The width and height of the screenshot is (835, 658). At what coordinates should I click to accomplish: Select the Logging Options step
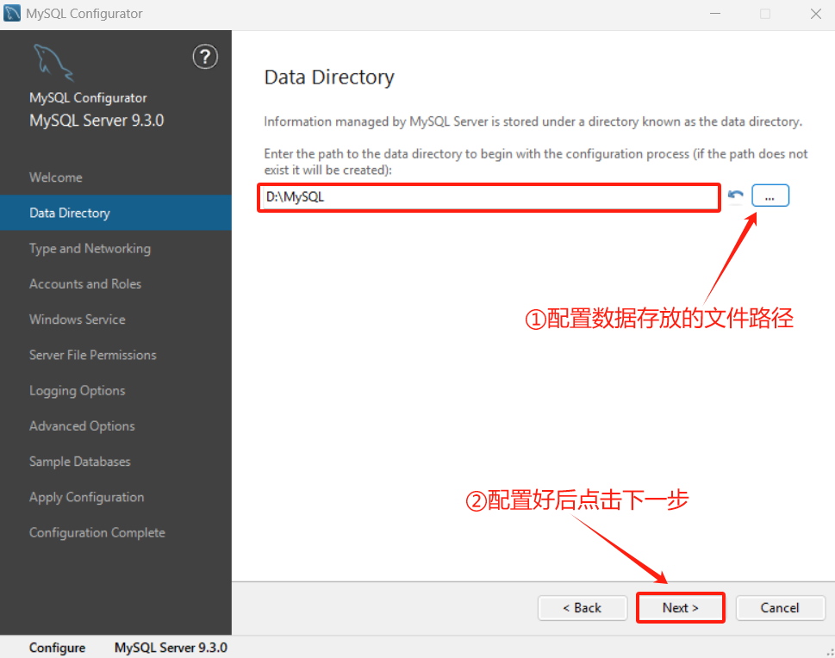click(x=115, y=390)
